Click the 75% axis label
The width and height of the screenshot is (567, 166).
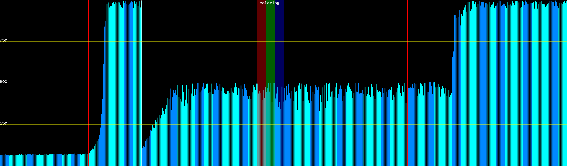[4, 40]
